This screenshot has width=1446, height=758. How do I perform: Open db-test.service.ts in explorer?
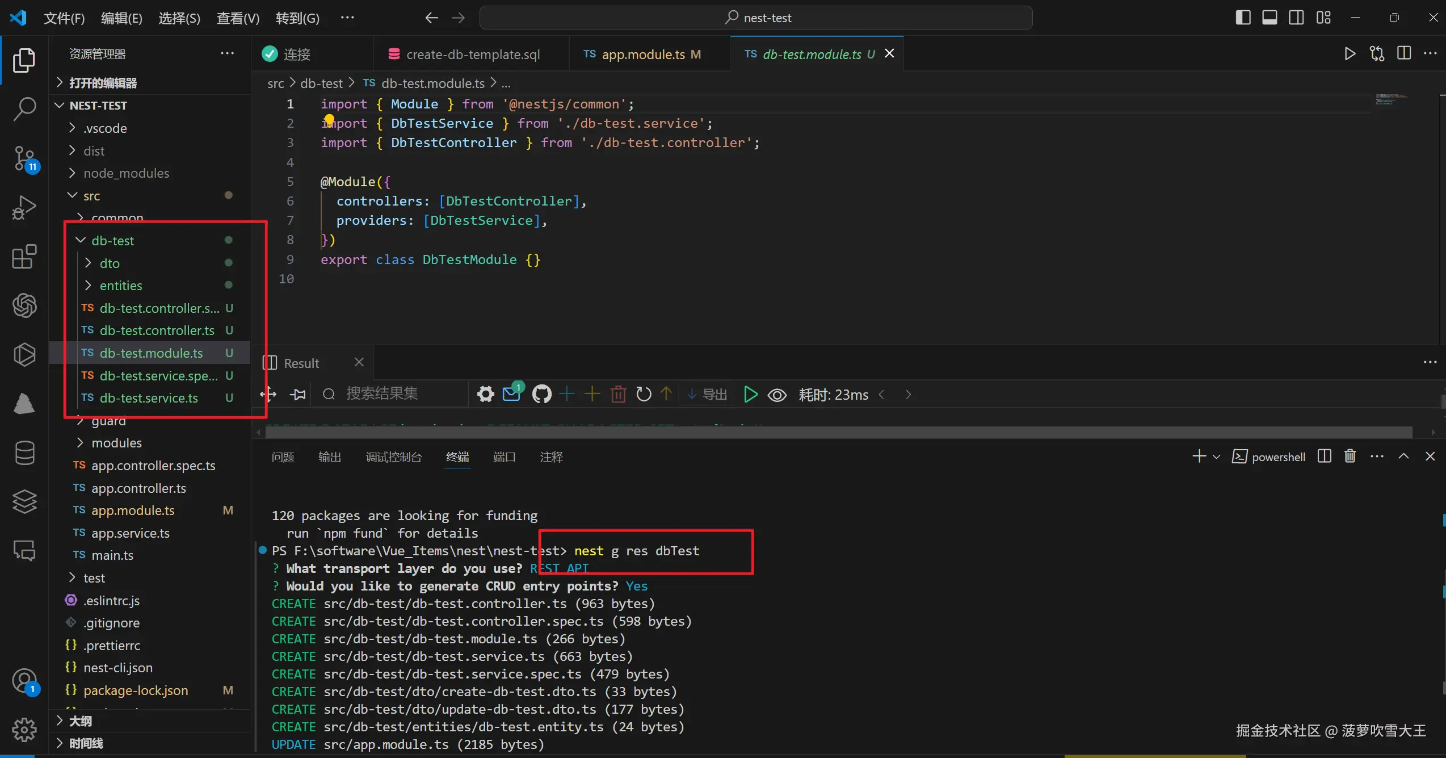[x=149, y=398]
